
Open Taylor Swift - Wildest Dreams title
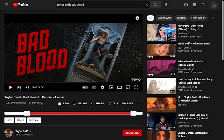coord(194,43)
